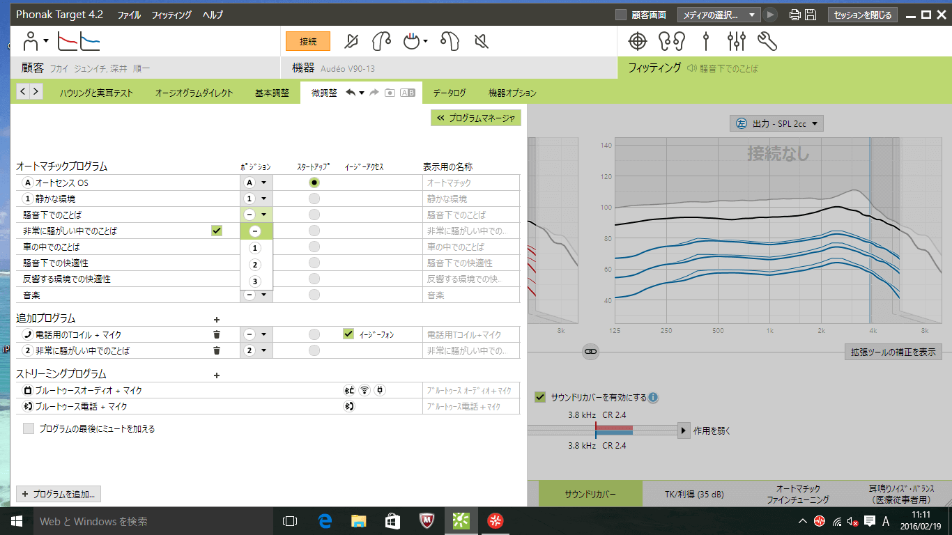The image size is (952, 535).
Task: Click the プログラムを追加 button
Action: tap(59, 494)
